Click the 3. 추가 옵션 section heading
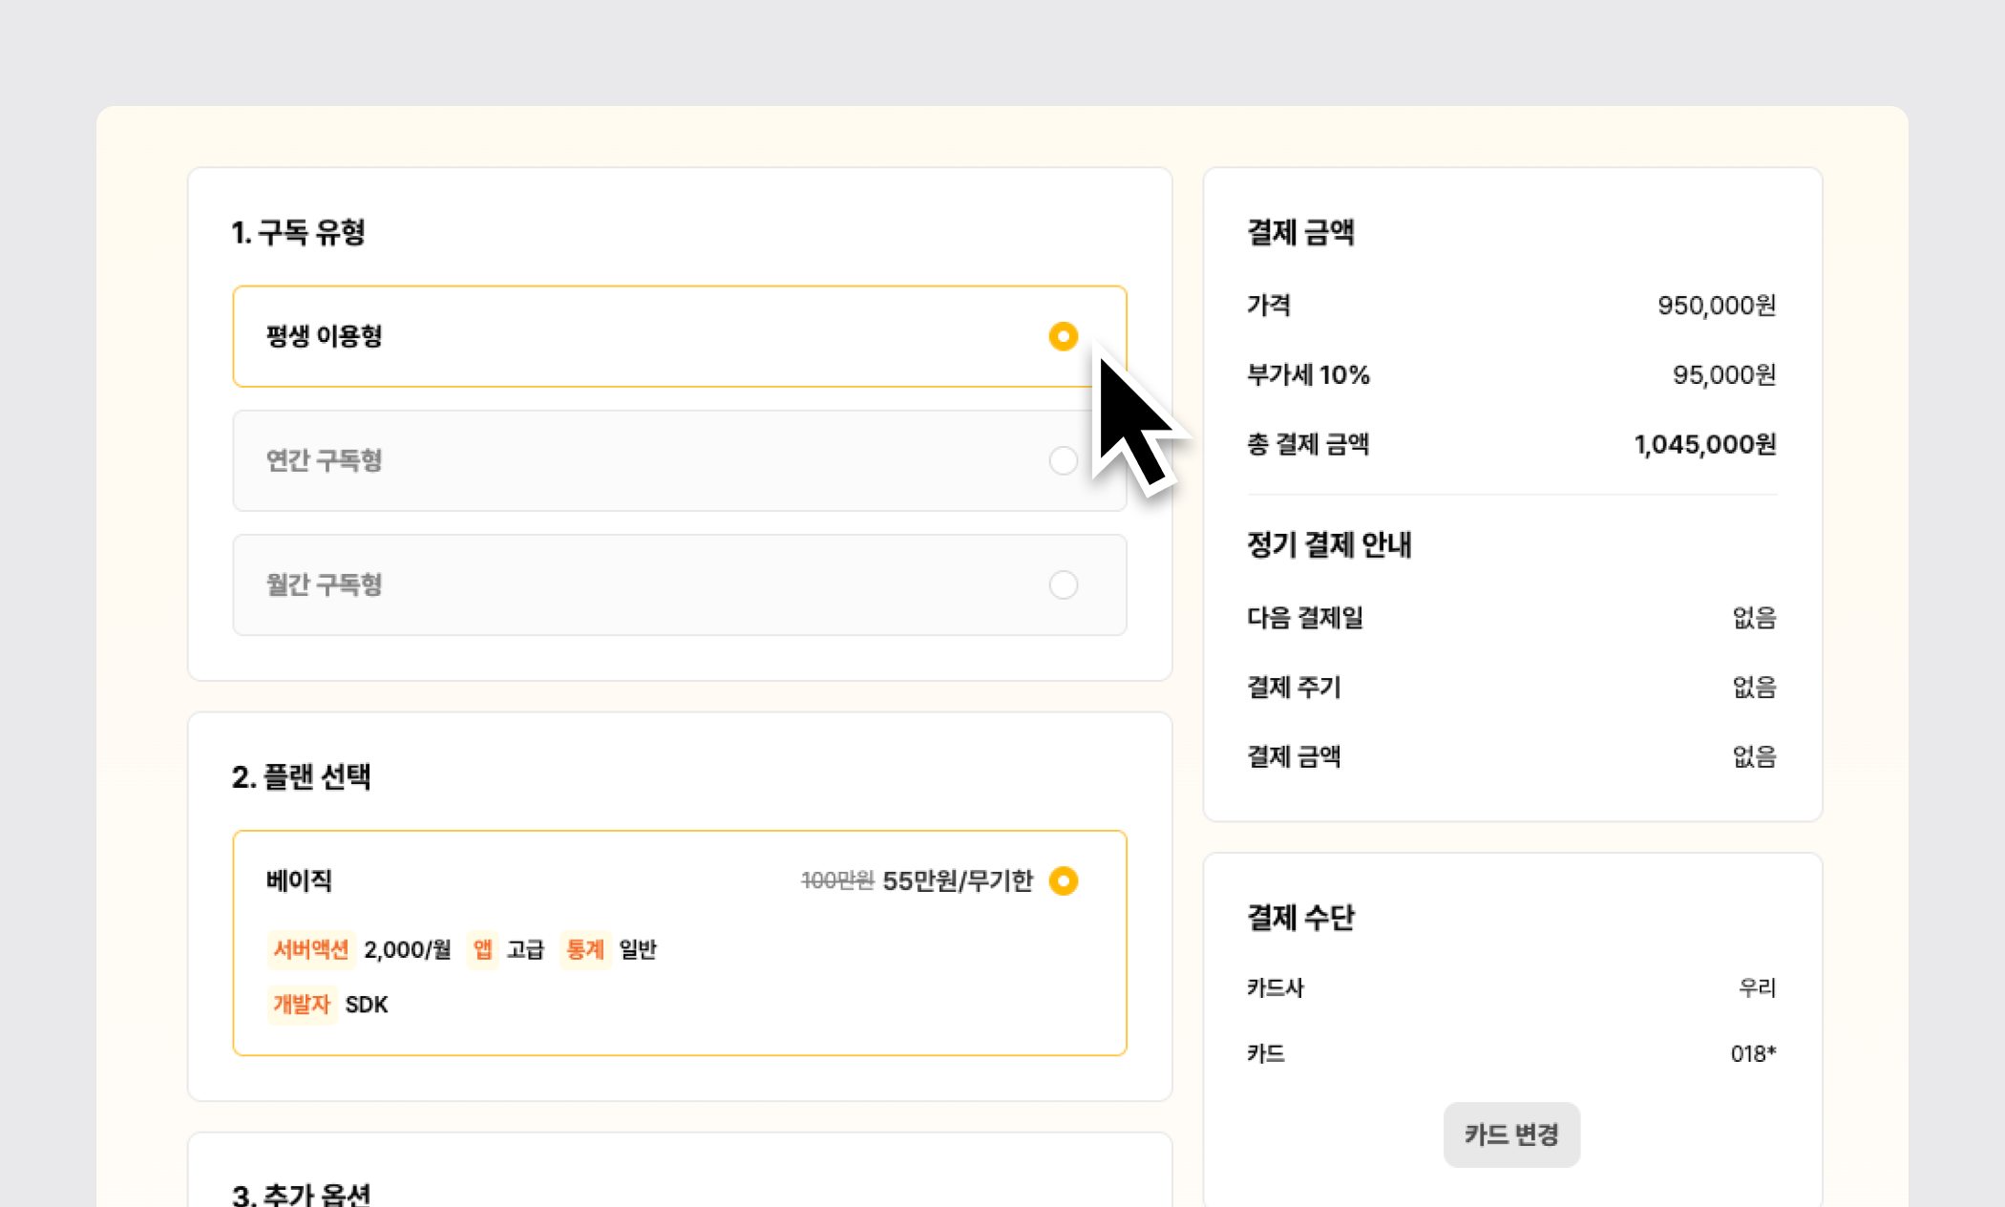The image size is (2005, 1207). coord(301,1194)
